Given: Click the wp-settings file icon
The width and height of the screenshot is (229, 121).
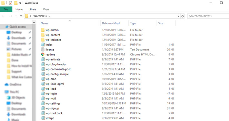Looking at the screenshot, I should click(x=43, y=103).
